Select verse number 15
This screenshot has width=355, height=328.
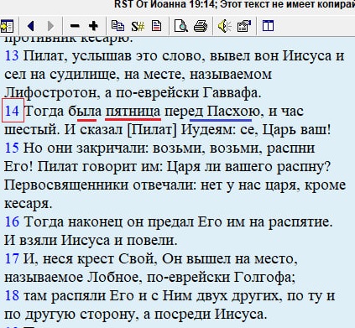click(x=12, y=148)
